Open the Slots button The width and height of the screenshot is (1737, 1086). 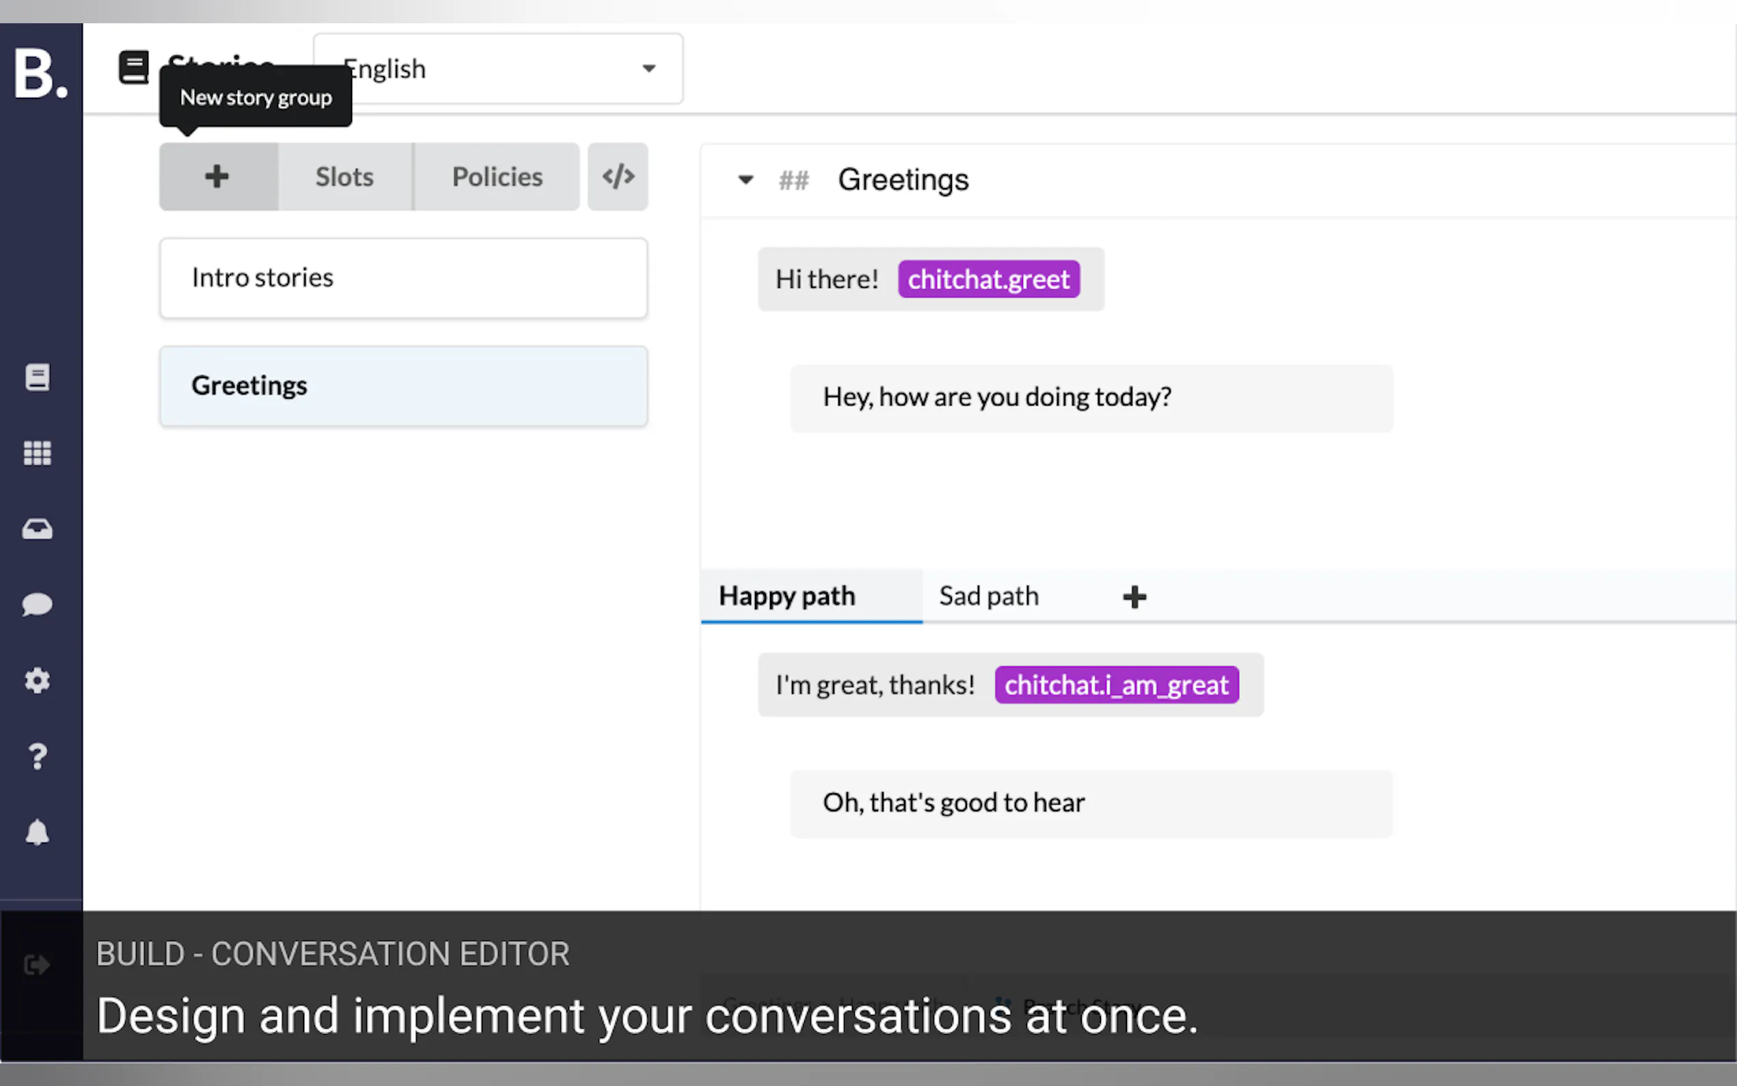(345, 176)
